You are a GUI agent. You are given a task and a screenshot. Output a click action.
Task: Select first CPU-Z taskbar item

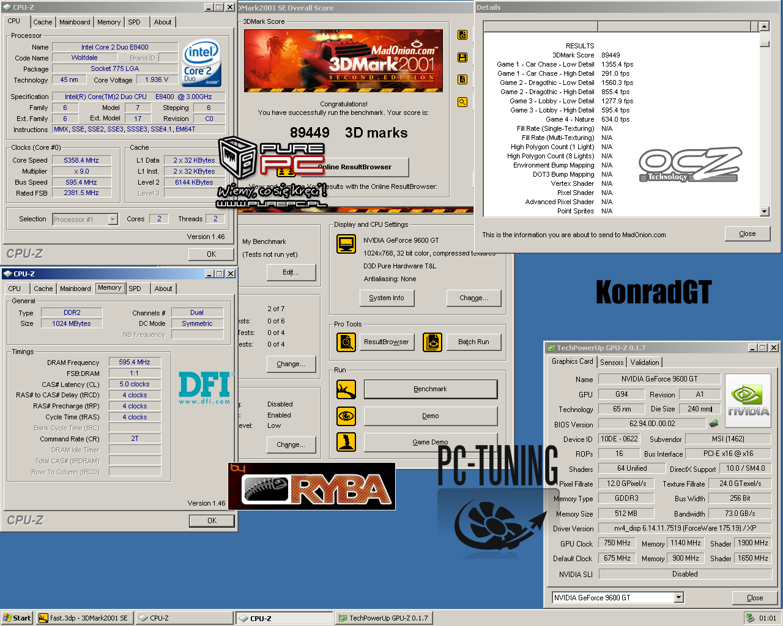click(x=184, y=618)
